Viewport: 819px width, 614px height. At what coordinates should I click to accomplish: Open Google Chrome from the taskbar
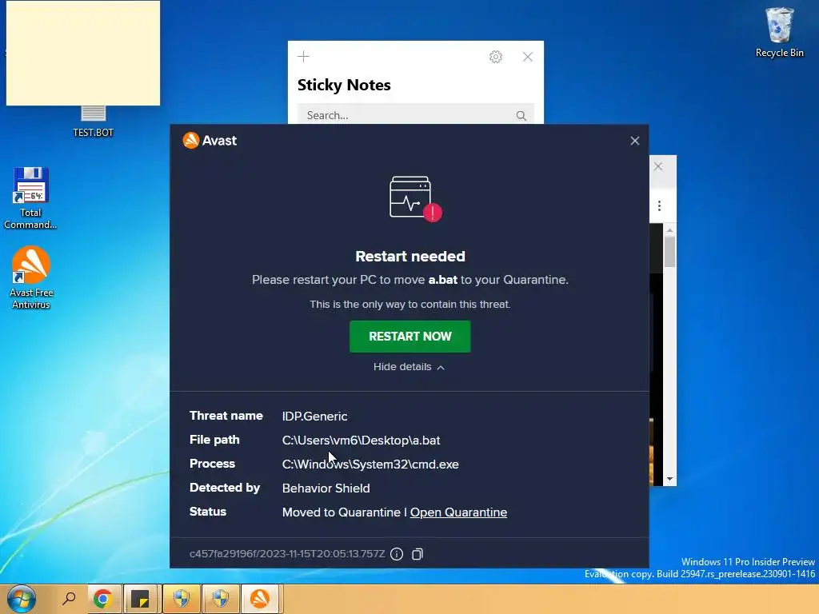click(x=103, y=599)
